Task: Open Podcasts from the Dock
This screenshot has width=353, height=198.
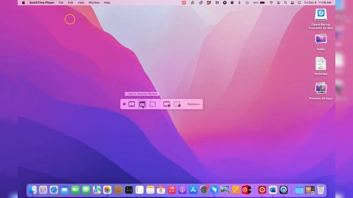Action: [183, 190]
